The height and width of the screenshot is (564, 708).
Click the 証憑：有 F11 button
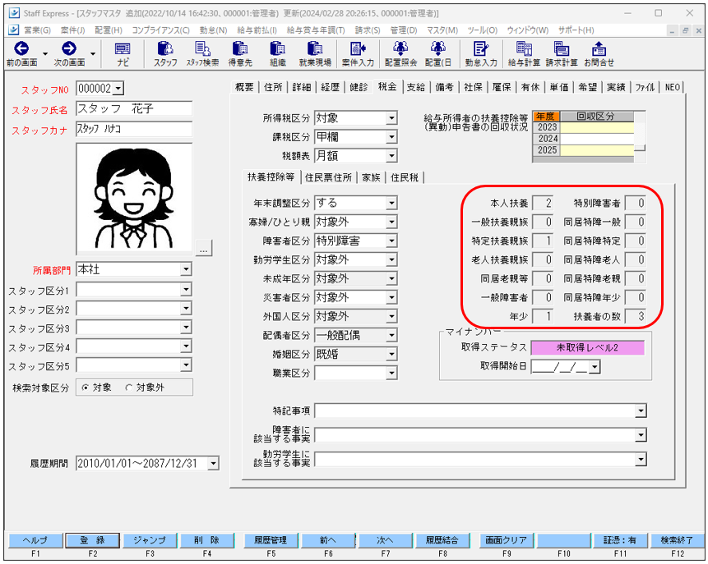pos(620,540)
